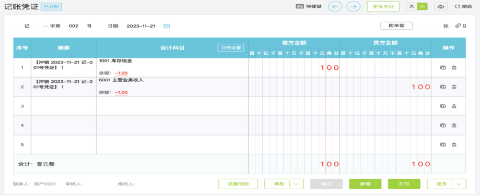Expand the 更多 dropdown arrow at bottom
The image size is (480, 196).
(459, 184)
